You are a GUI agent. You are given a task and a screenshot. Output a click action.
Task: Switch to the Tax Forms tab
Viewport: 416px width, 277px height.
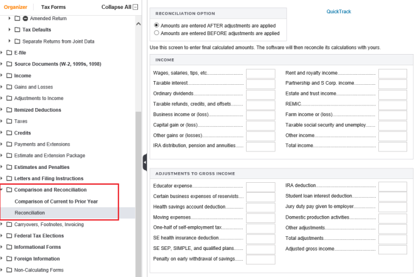point(53,7)
